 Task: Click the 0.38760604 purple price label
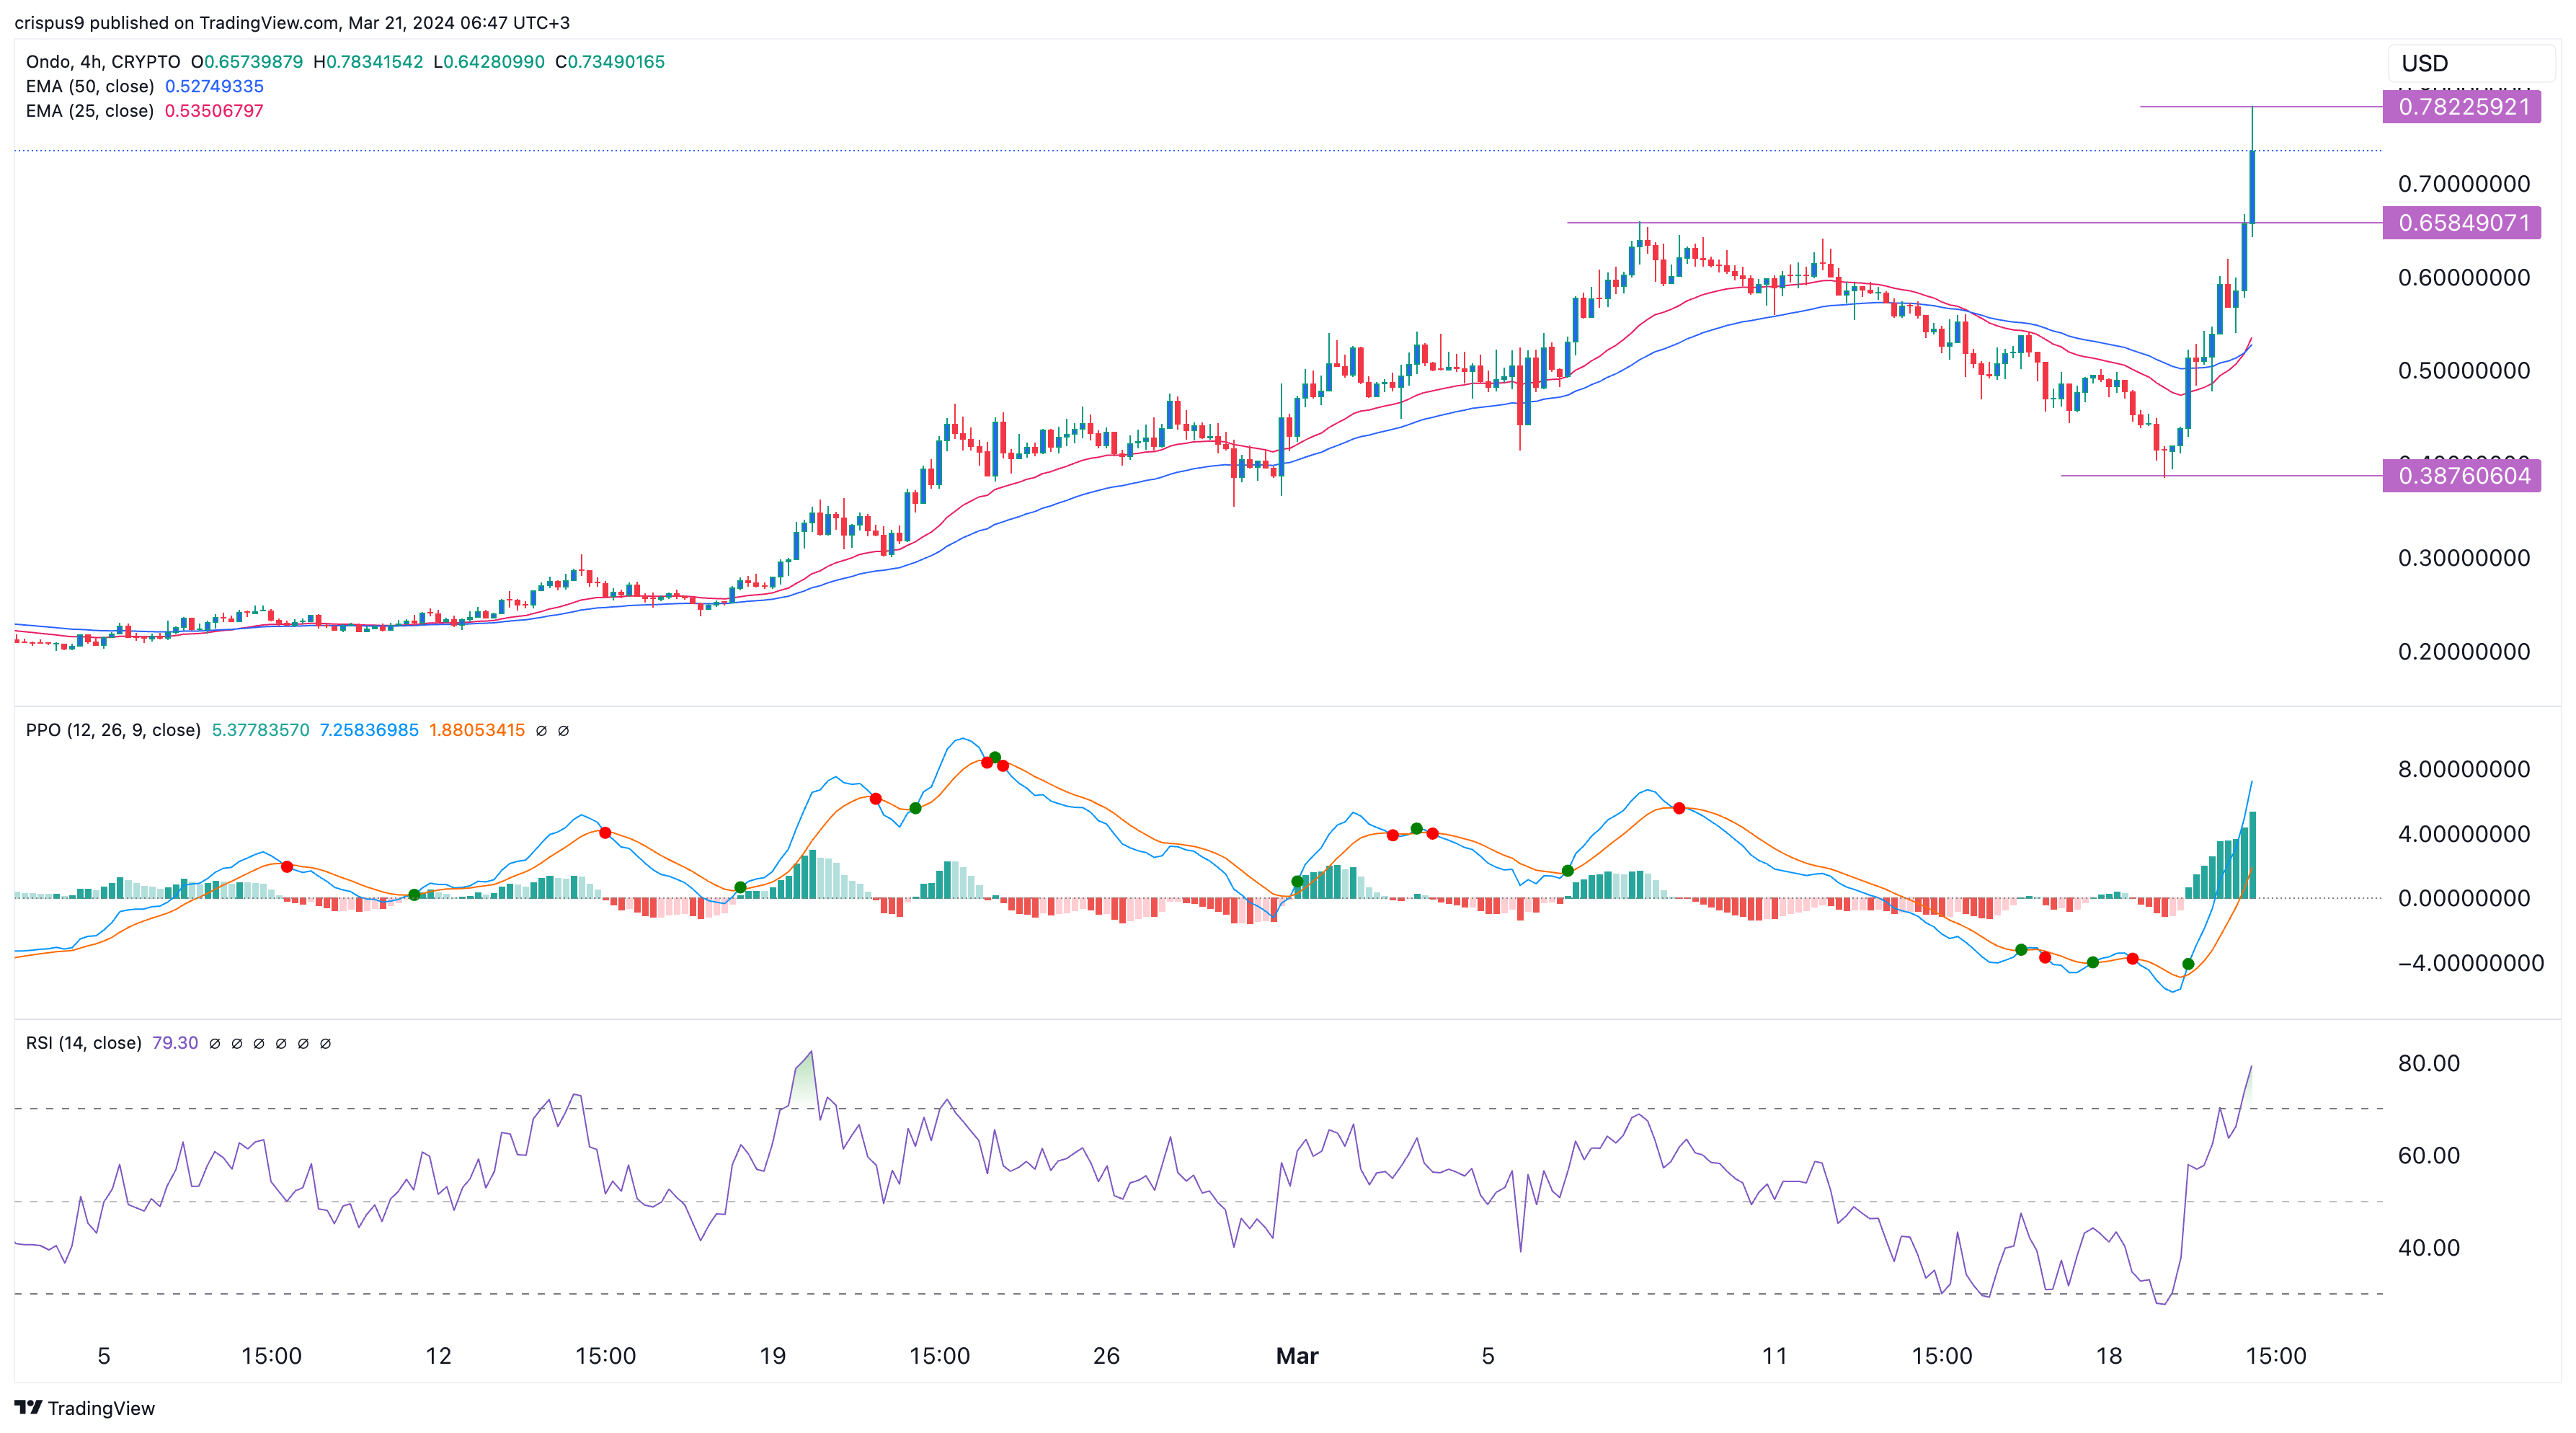coord(2462,476)
